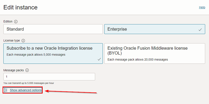Click the Edition label text

point(8,21)
